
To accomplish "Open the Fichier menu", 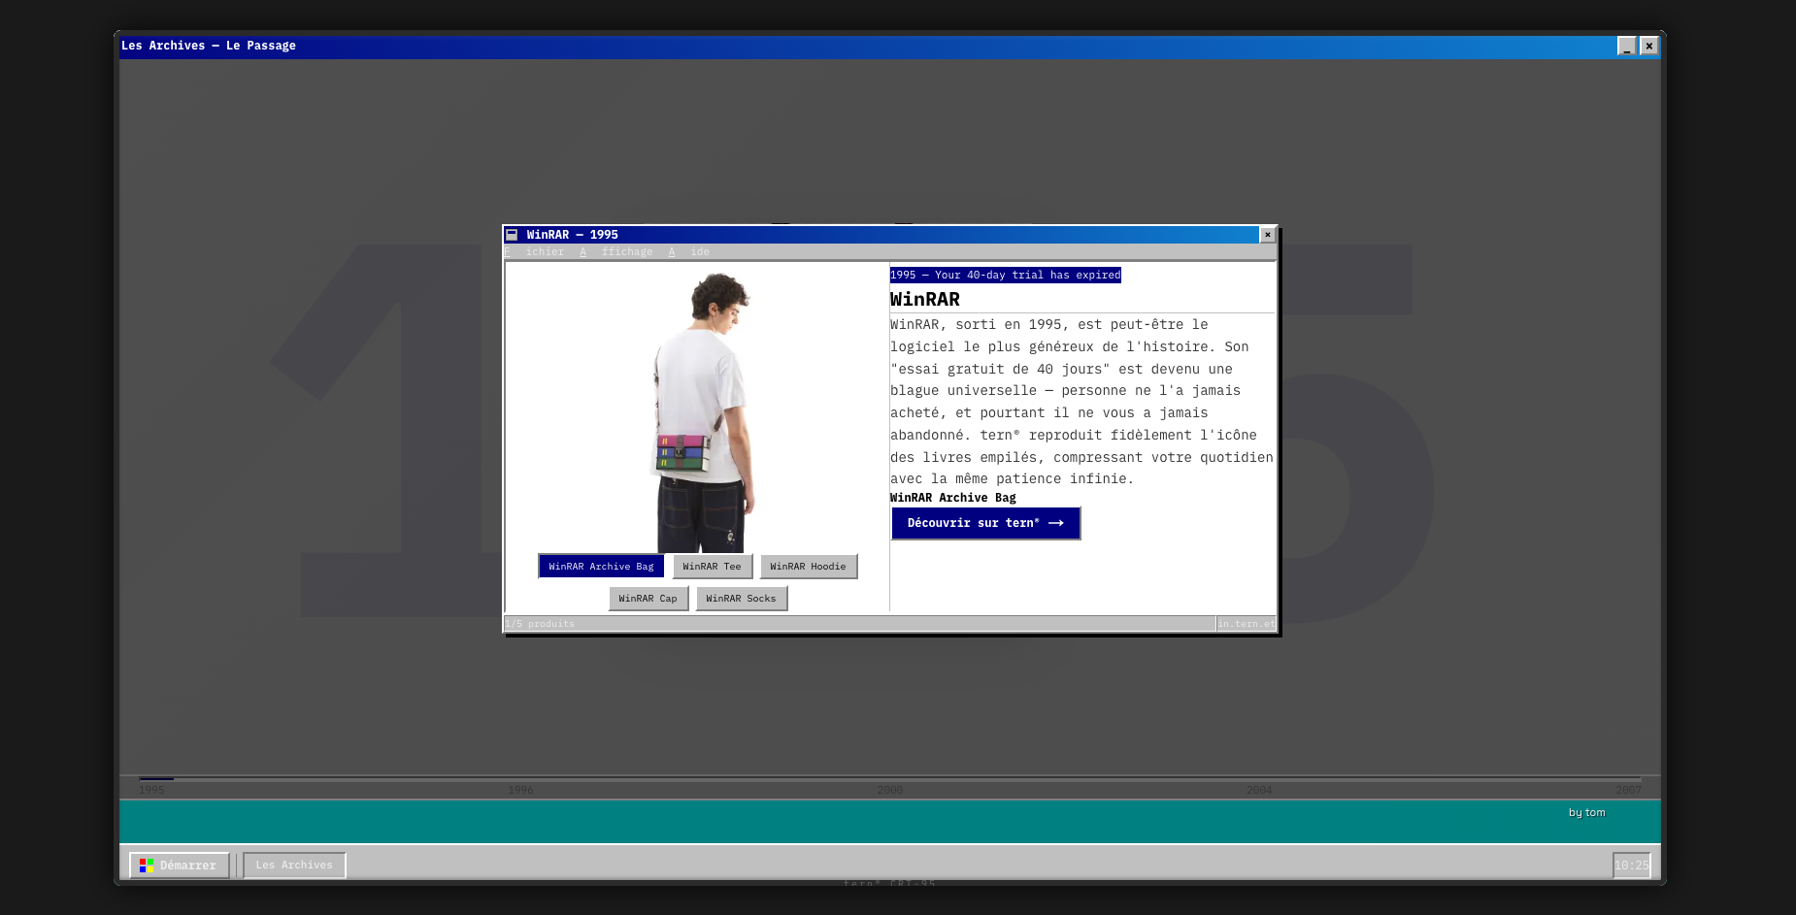I will [533, 252].
